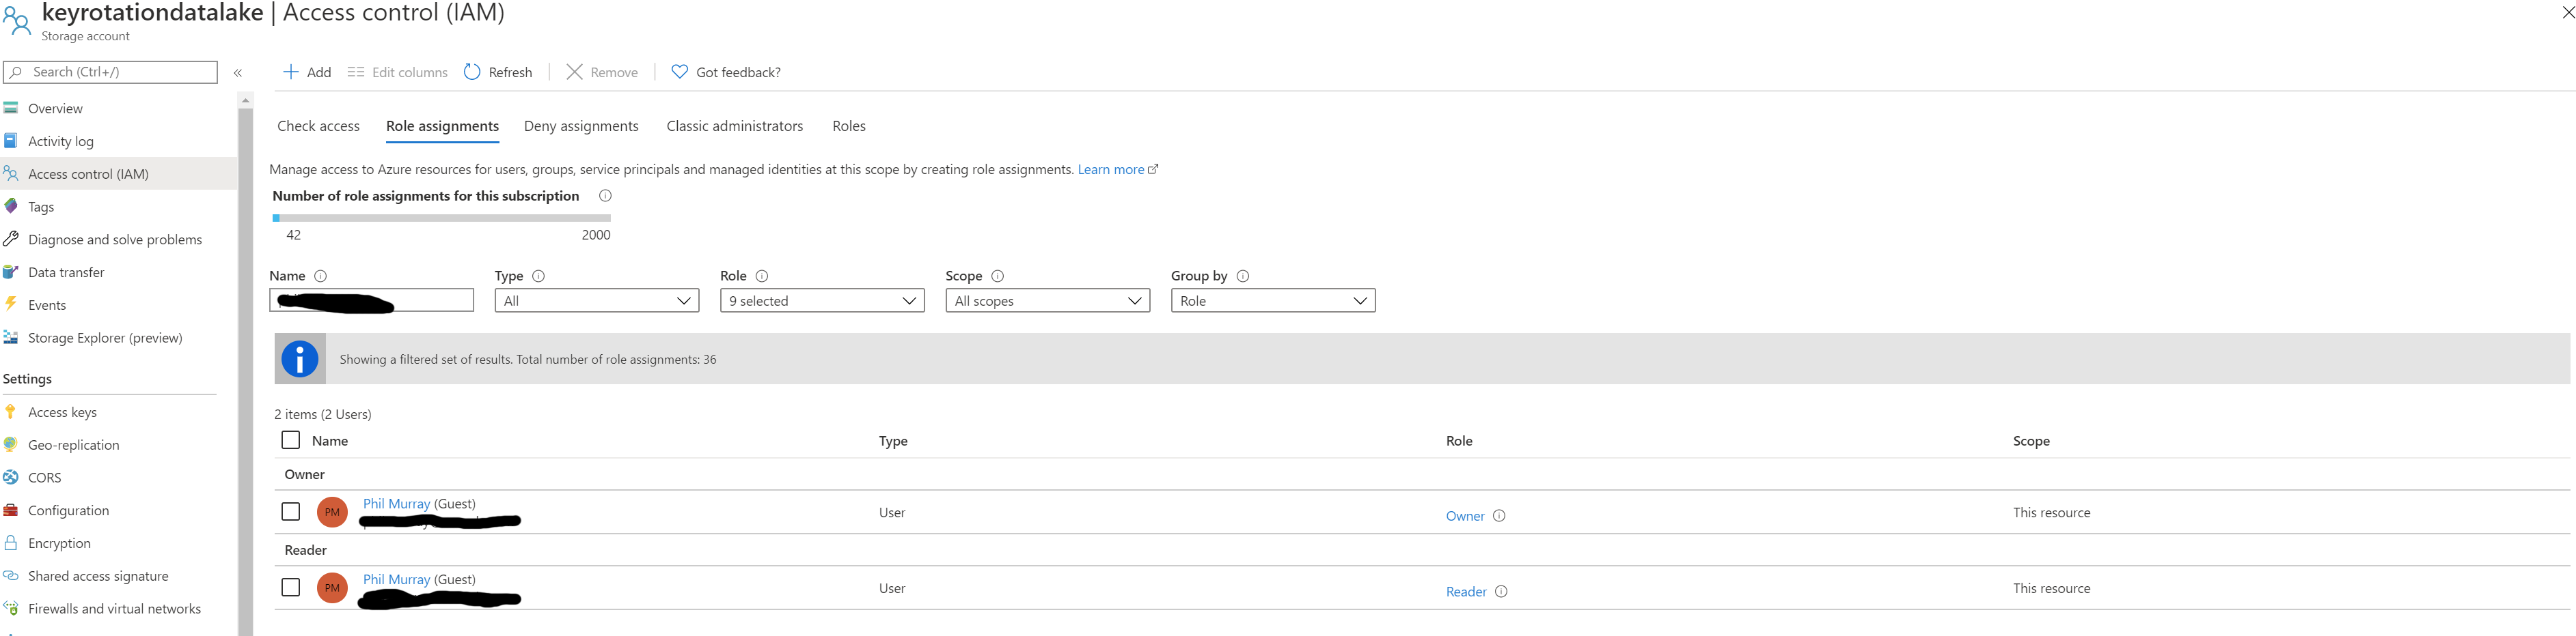
Task: Select Access control (IAM) in sidebar
Action: coord(118,174)
